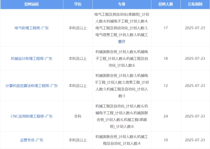Open the 运营专员-广东 job link

coord(32,140)
